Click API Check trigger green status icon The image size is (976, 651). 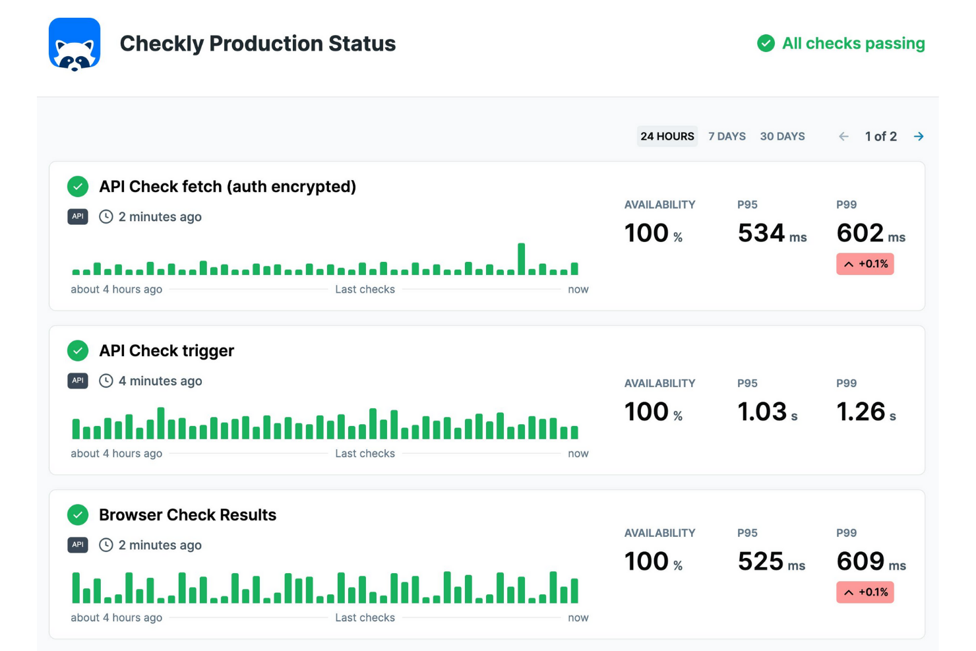coord(78,351)
